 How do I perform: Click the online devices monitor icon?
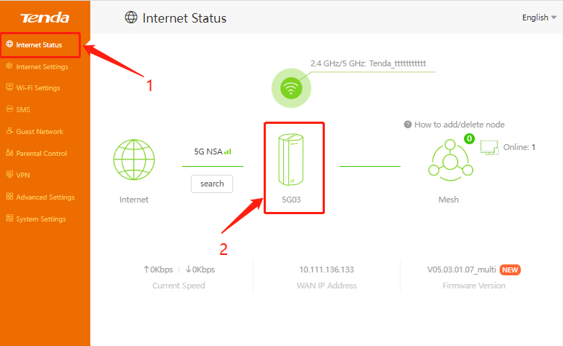(x=489, y=148)
